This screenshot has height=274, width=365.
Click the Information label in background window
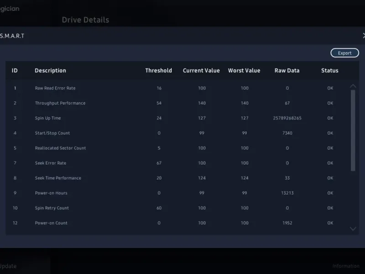(346, 266)
